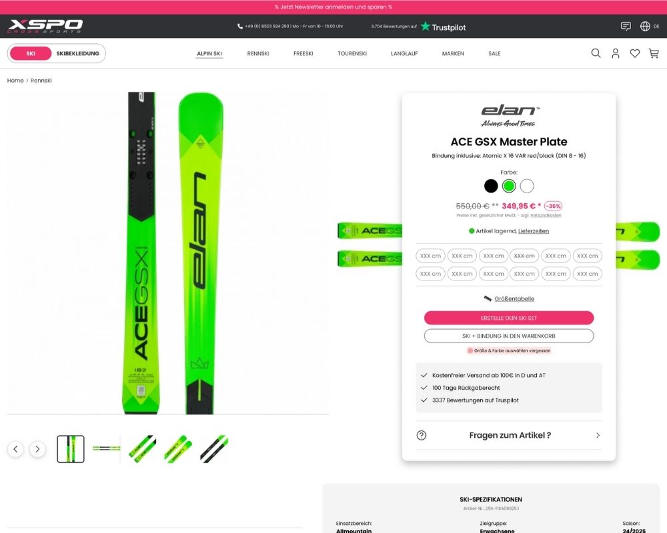Switch toggle to Skibekleidung
667x533 pixels.
[77, 53]
